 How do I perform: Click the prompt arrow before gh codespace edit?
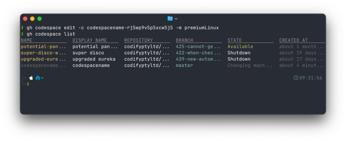[x=22, y=28]
